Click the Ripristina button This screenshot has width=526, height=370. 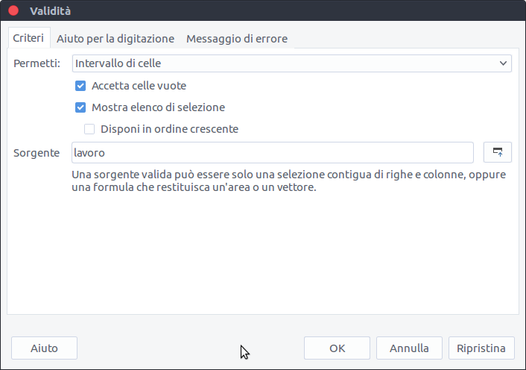[x=481, y=348]
